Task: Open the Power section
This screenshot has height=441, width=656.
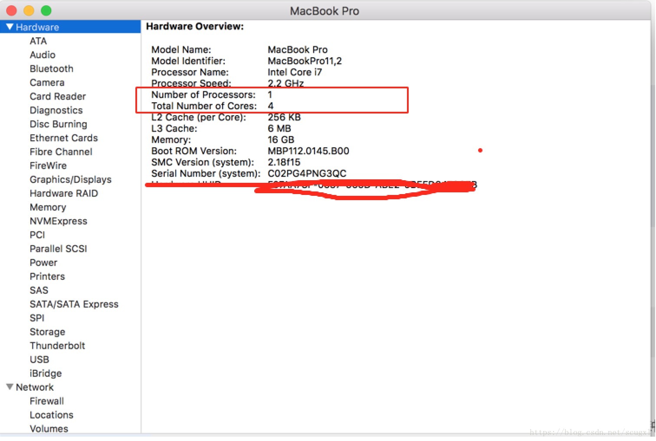Action: [43, 263]
